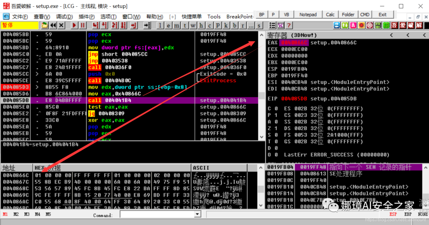Open the 文件(F) menu
429x225 pixels.
coord(20,17)
